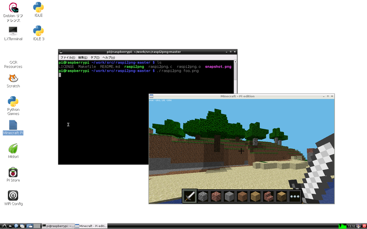Open the Debian Reference desktop icon

13,12
